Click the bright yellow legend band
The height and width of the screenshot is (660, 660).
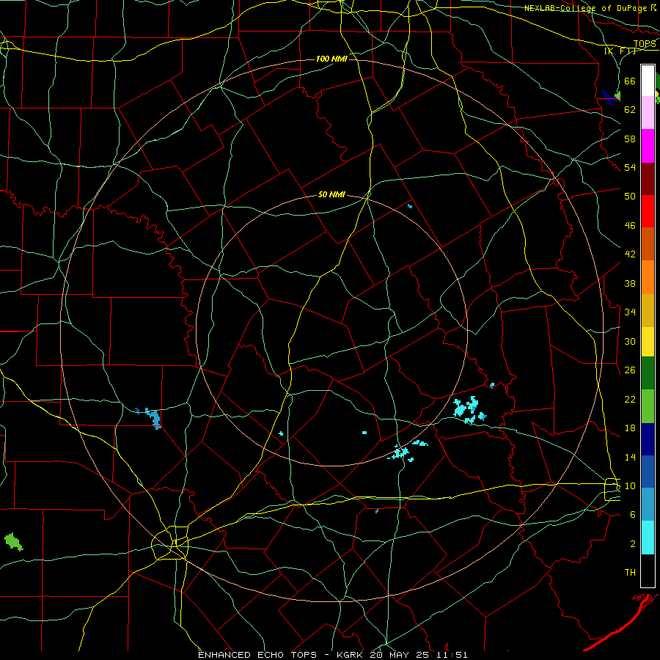click(648, 342)
